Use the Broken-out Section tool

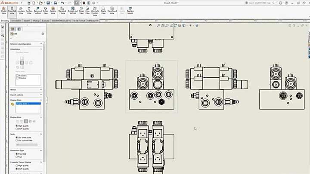tap(73, 10)
